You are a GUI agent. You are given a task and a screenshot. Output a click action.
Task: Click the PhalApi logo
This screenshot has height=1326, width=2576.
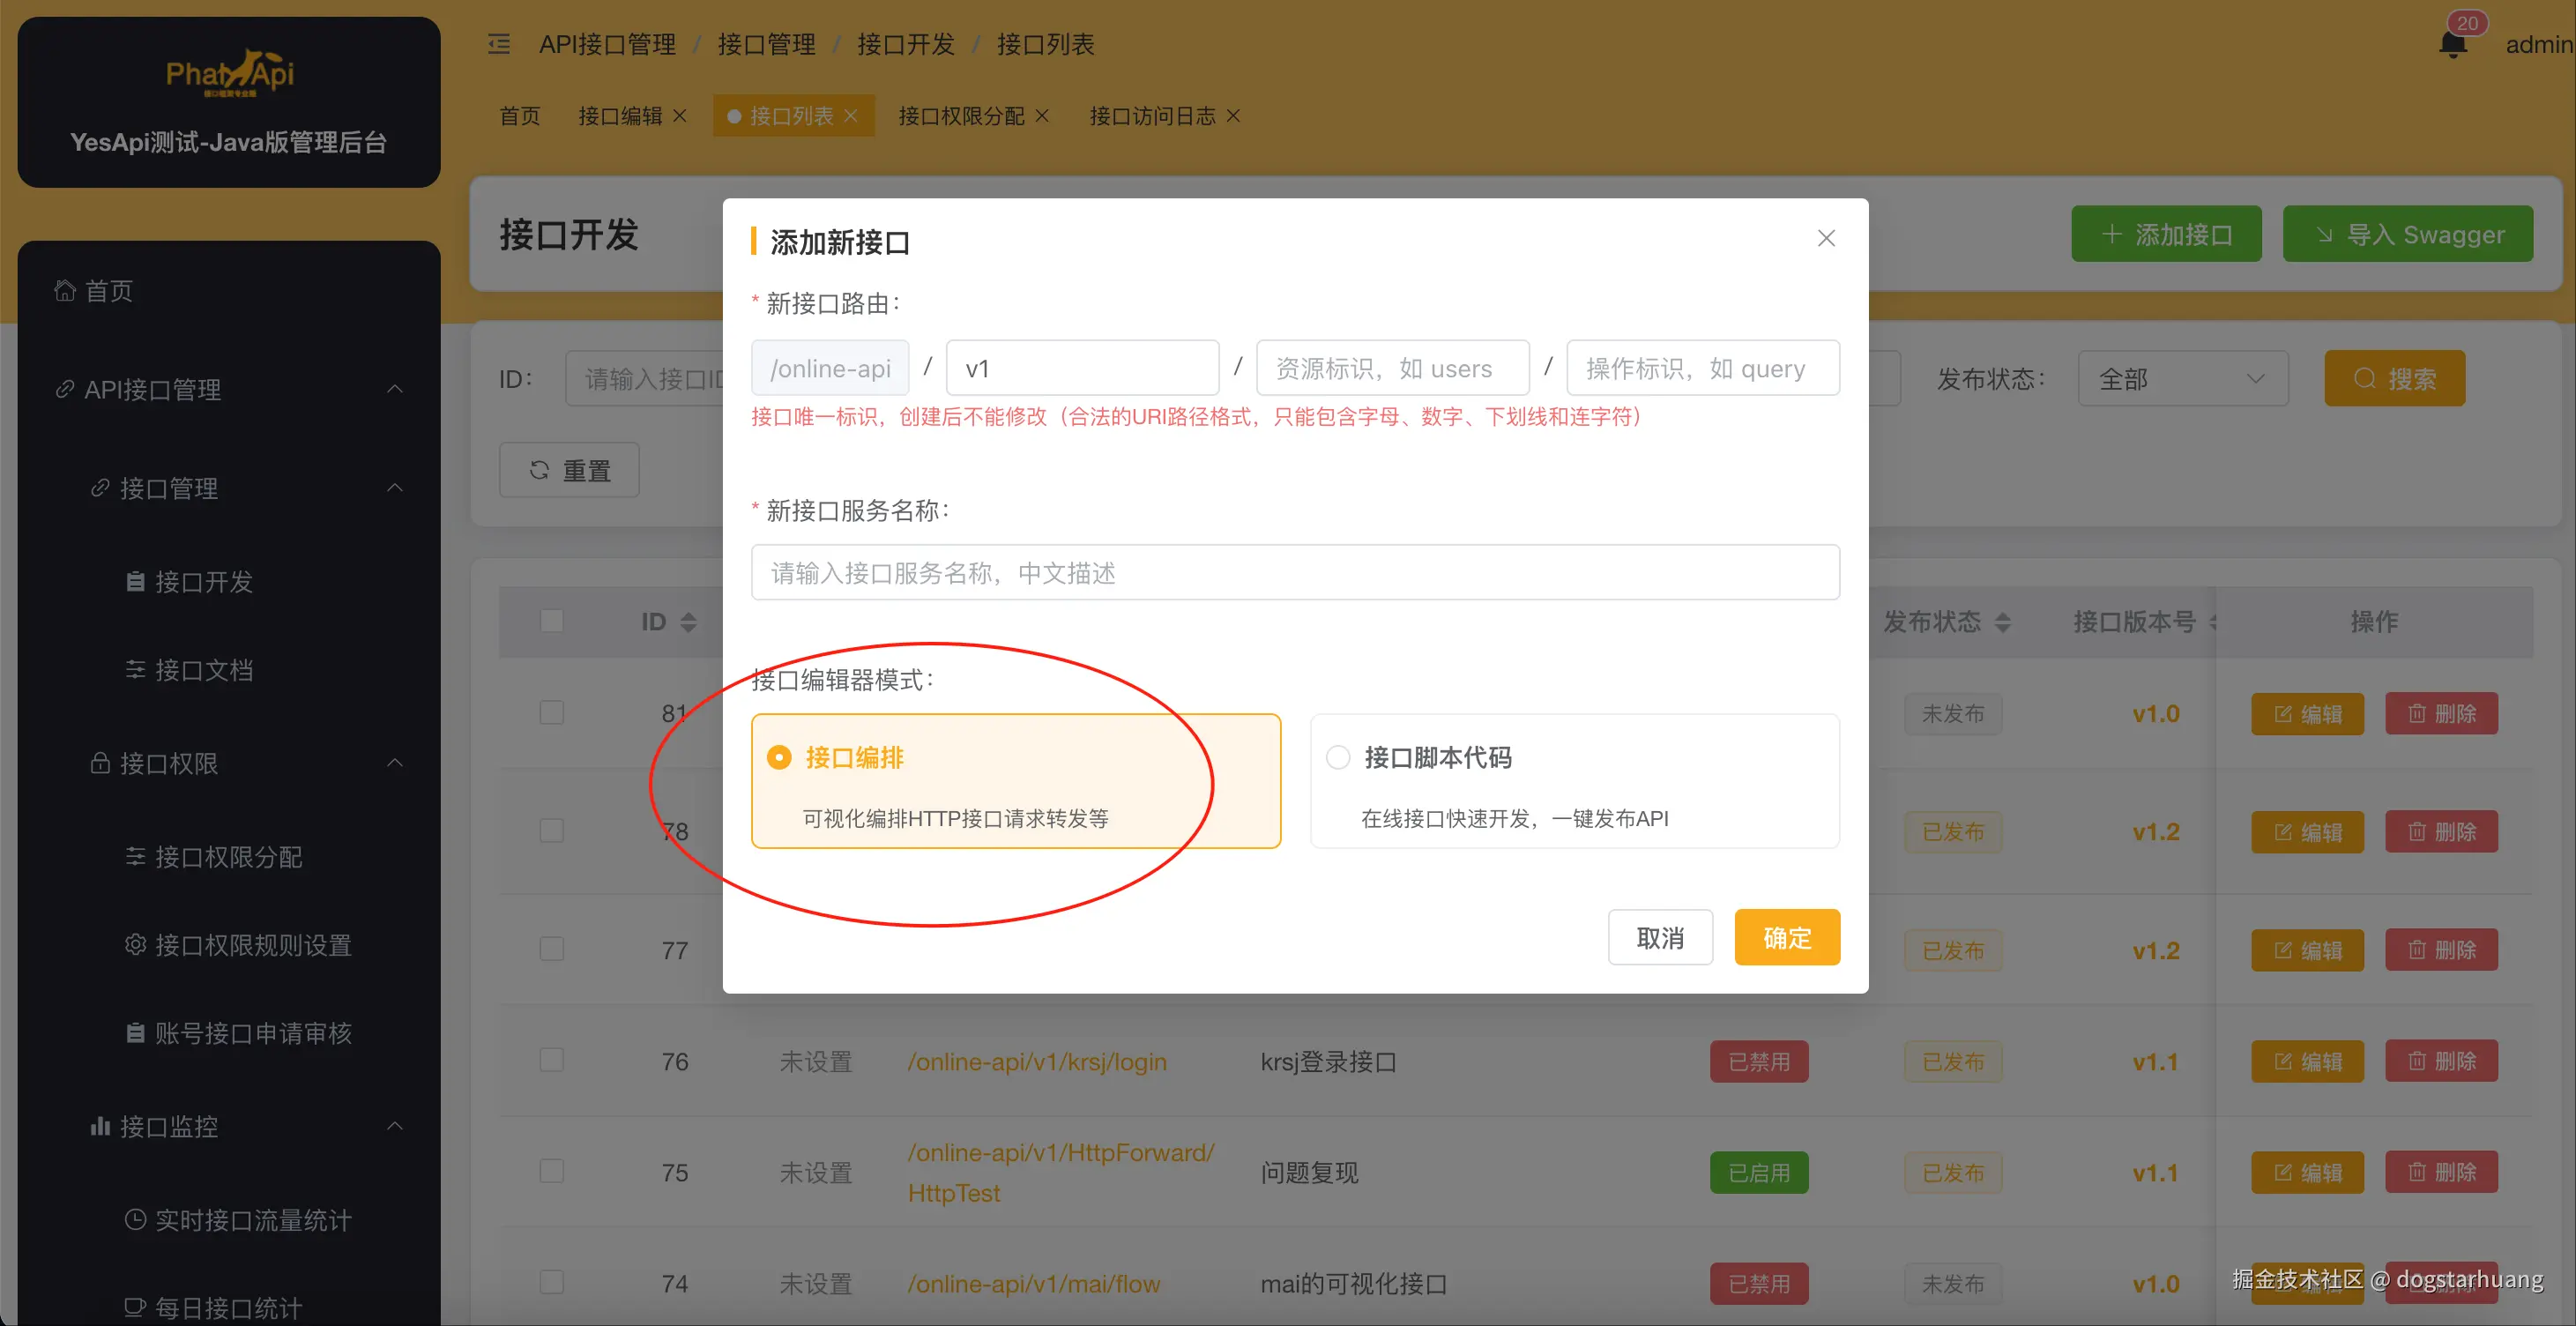[x=229, y=74]
